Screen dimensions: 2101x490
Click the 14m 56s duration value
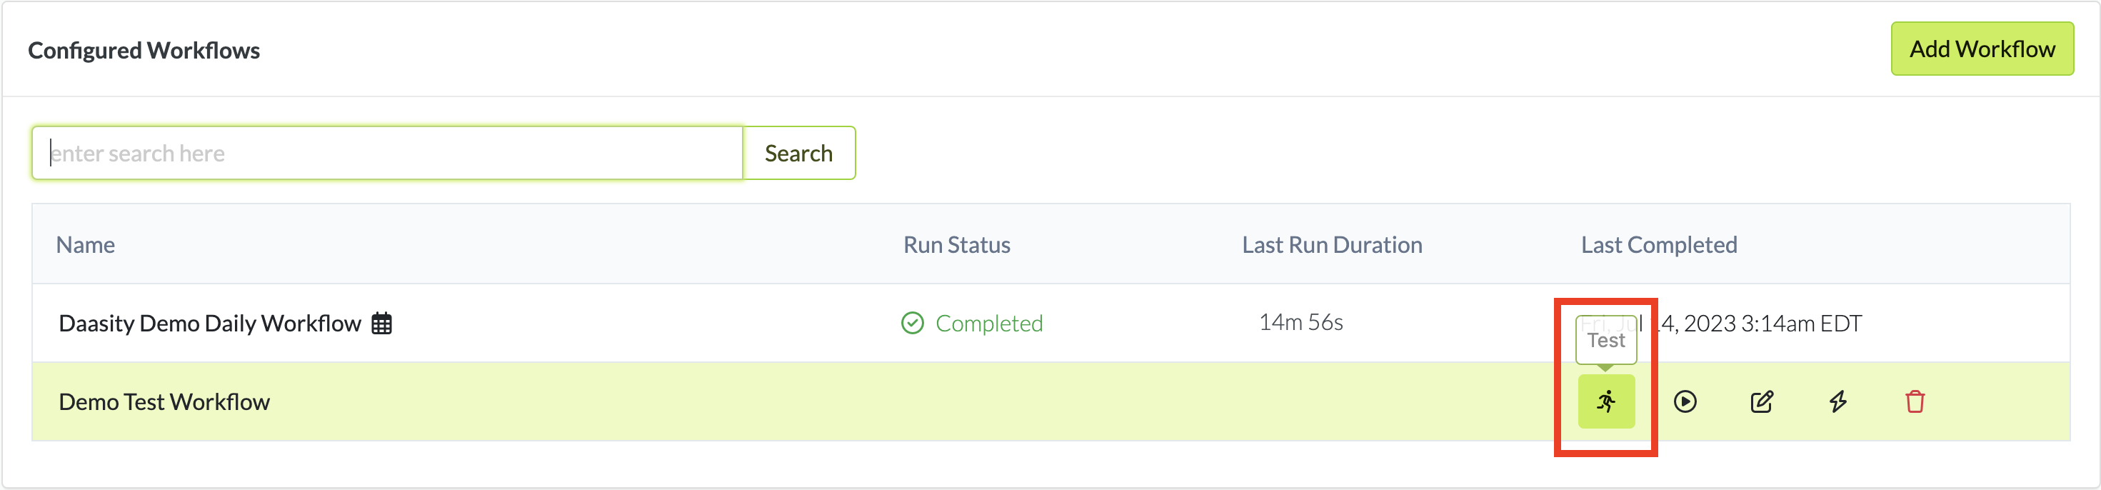(x=1300, y=323)
